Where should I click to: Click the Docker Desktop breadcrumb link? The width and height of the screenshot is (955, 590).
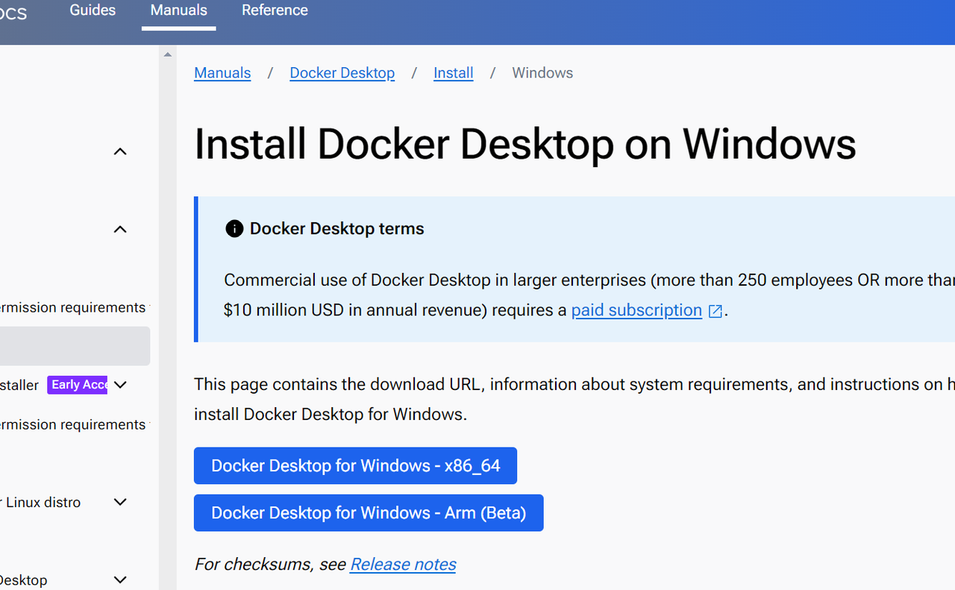(x=342, y=73)
